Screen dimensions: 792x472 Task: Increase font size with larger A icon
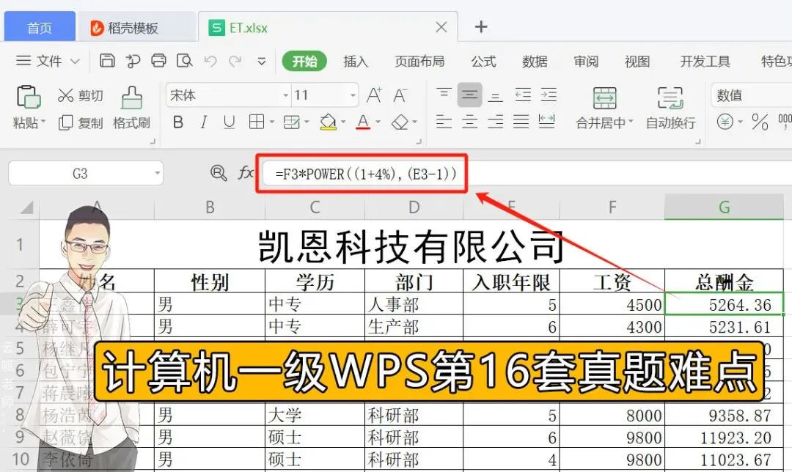coord(374,95)
